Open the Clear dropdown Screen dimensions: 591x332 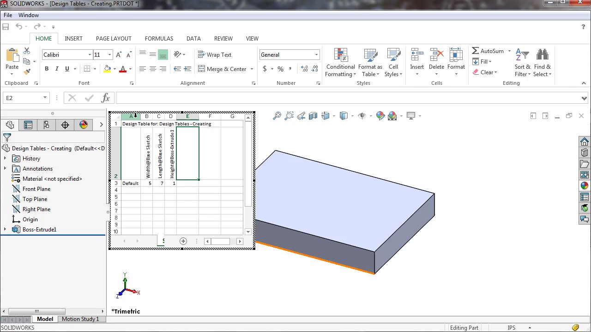[484, 72]
